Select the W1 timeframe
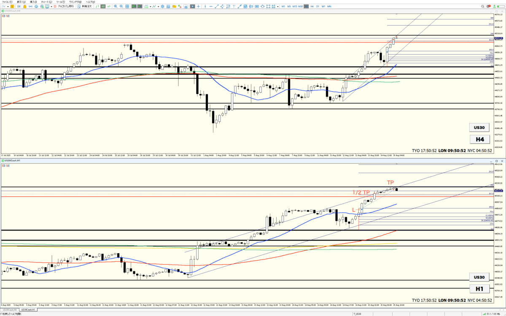 [x=323, y=6]
